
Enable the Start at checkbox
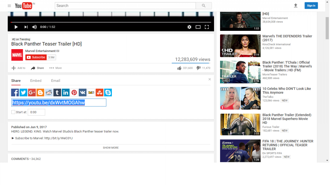(13, 112)
